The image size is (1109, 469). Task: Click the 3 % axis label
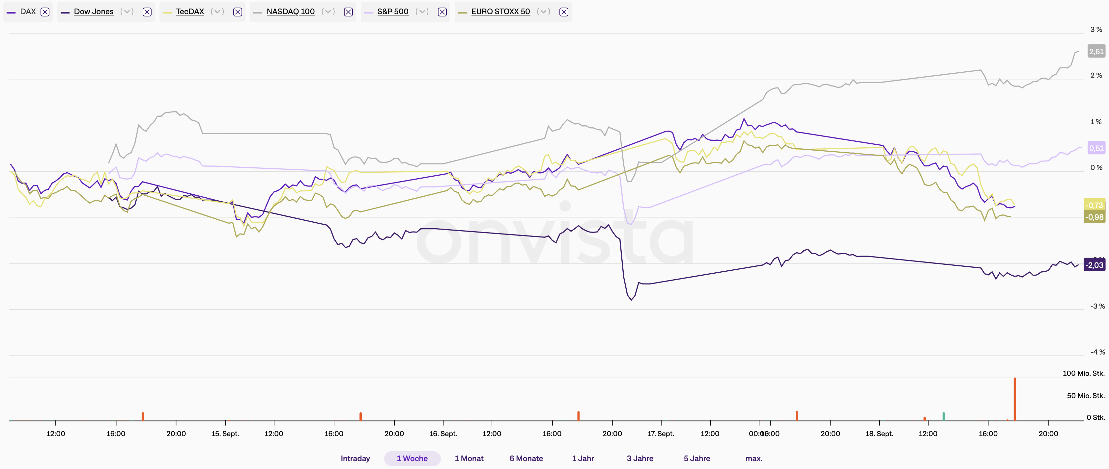(x=1096, y=29)
